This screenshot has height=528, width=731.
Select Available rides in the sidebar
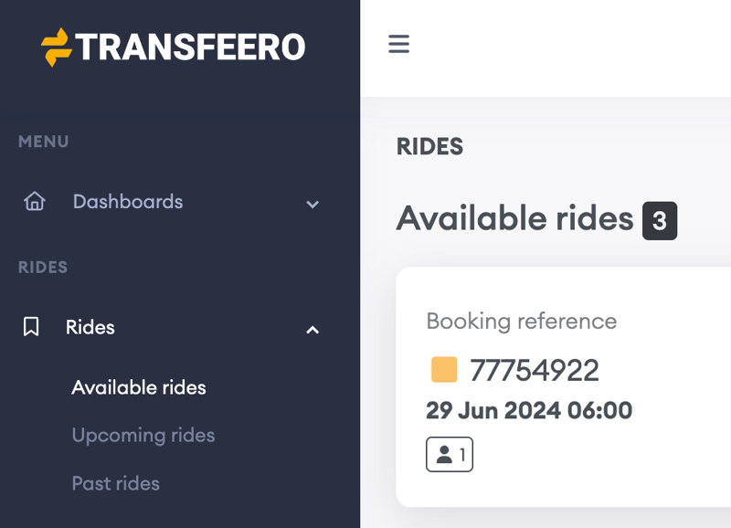(139, 387)
